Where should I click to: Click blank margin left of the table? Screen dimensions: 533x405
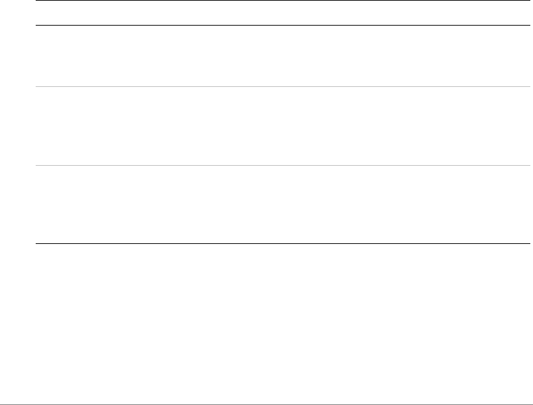[18, 123]
